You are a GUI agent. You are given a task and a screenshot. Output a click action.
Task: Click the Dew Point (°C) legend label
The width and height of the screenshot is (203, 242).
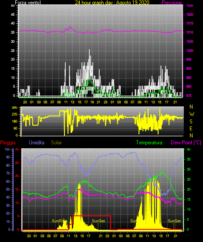pyautogui.click(x=186, y=143)
